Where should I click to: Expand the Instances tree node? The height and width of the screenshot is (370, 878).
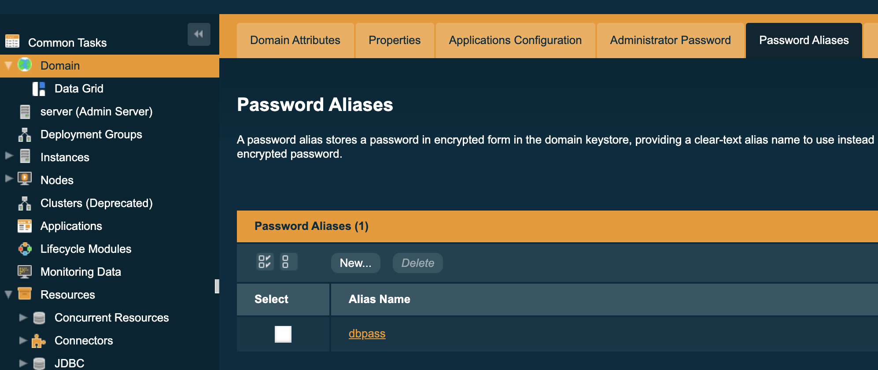[x=9, y=155]
